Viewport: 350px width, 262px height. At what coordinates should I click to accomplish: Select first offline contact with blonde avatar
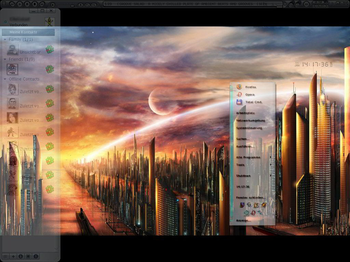click(x=29, y=89)
